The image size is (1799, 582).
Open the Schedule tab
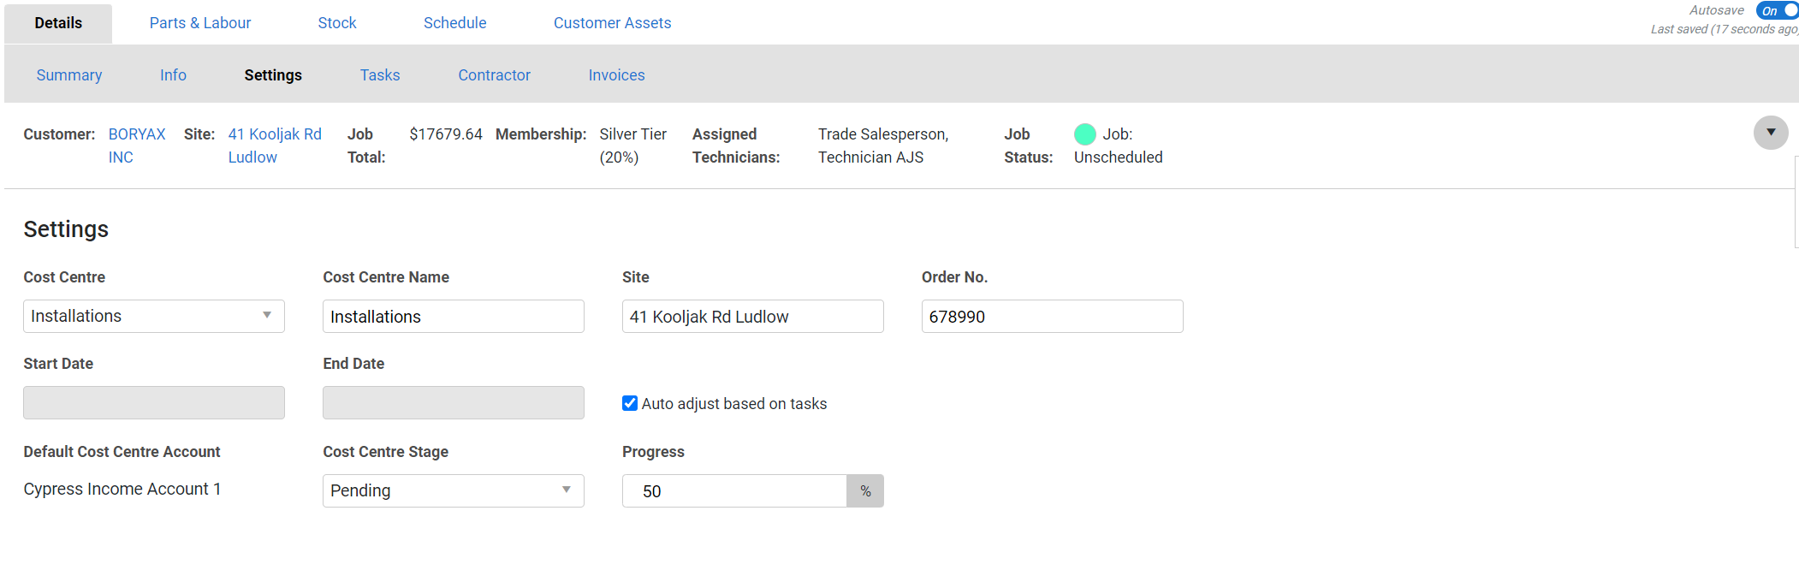pos(454,23)
